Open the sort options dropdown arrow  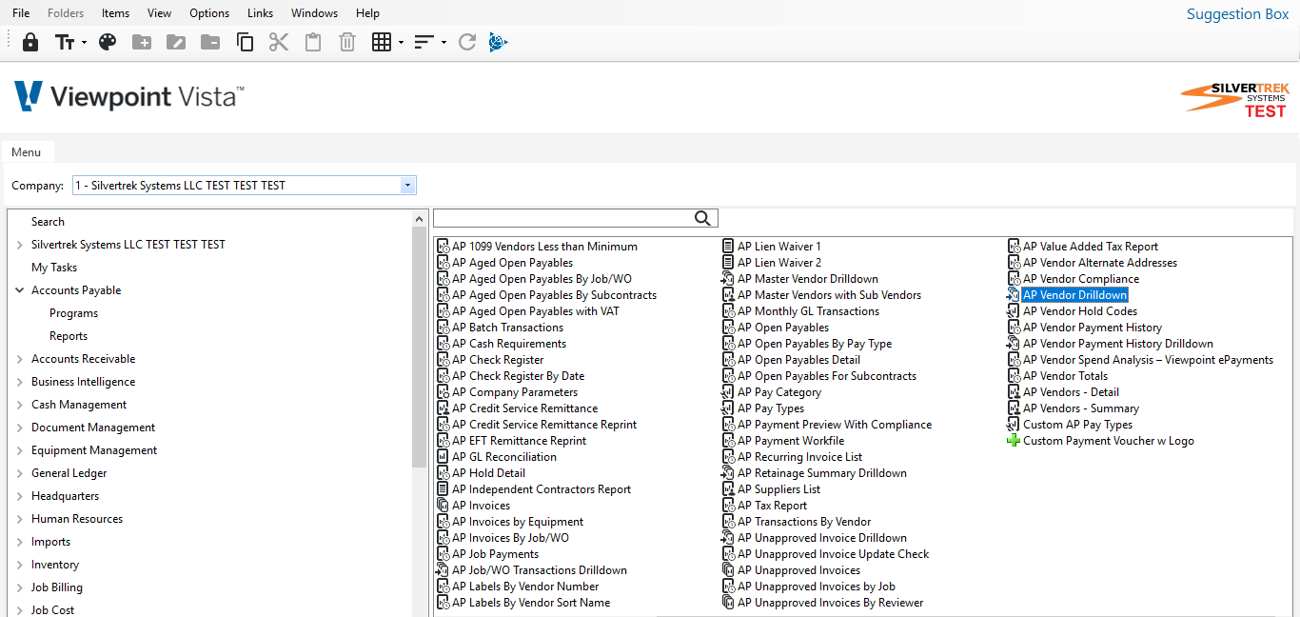pyautogui.click(x=443, y=43)
